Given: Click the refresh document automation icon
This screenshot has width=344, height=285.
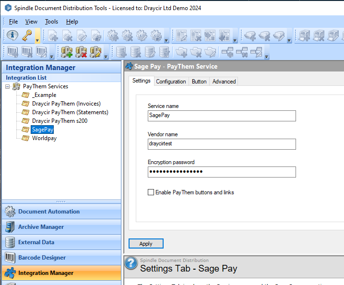Looking at the screenshot, I should (96, 36).
